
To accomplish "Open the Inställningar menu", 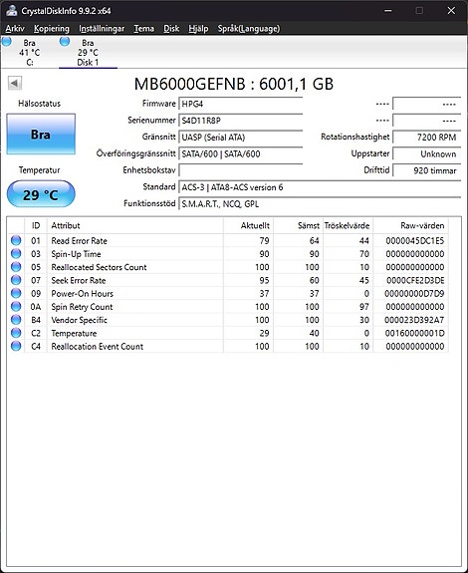I will point(102,29).
